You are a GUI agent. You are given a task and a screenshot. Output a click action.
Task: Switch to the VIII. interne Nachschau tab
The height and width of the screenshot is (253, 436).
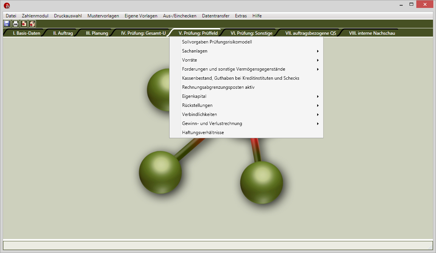[372, 33]
